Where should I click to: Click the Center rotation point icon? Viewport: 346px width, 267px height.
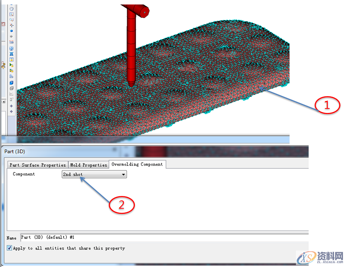(x=12, y=25)
